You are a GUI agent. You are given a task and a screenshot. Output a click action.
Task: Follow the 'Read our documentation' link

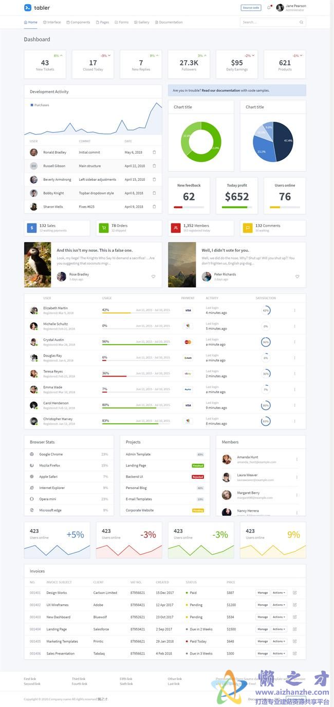tap(221, 90)
